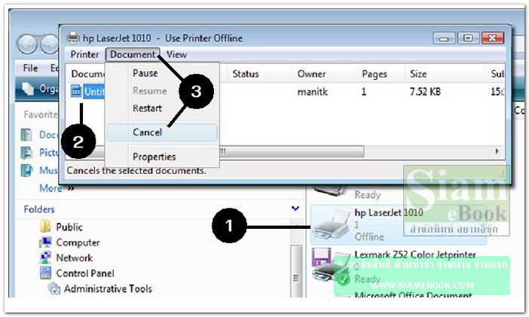
Task: Click the hp LaserJet printer title icon
Action: pyautogui.click(x=73, y=38)
